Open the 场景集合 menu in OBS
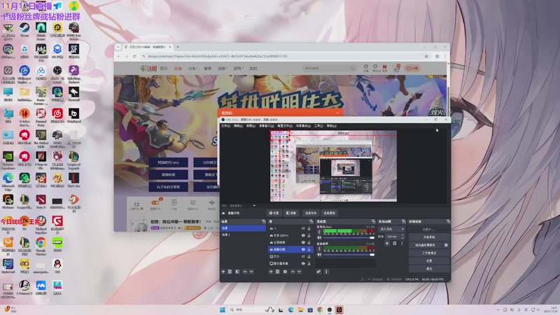560x315 pixels. pos(303,126)
